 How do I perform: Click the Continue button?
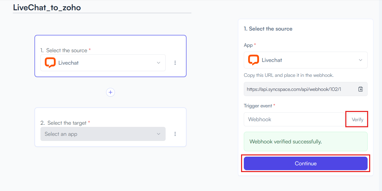tap(306, 163)
